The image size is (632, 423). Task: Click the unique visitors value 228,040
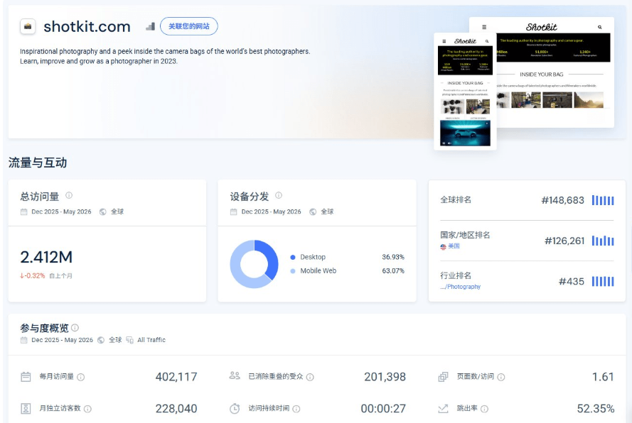(176, 409)
